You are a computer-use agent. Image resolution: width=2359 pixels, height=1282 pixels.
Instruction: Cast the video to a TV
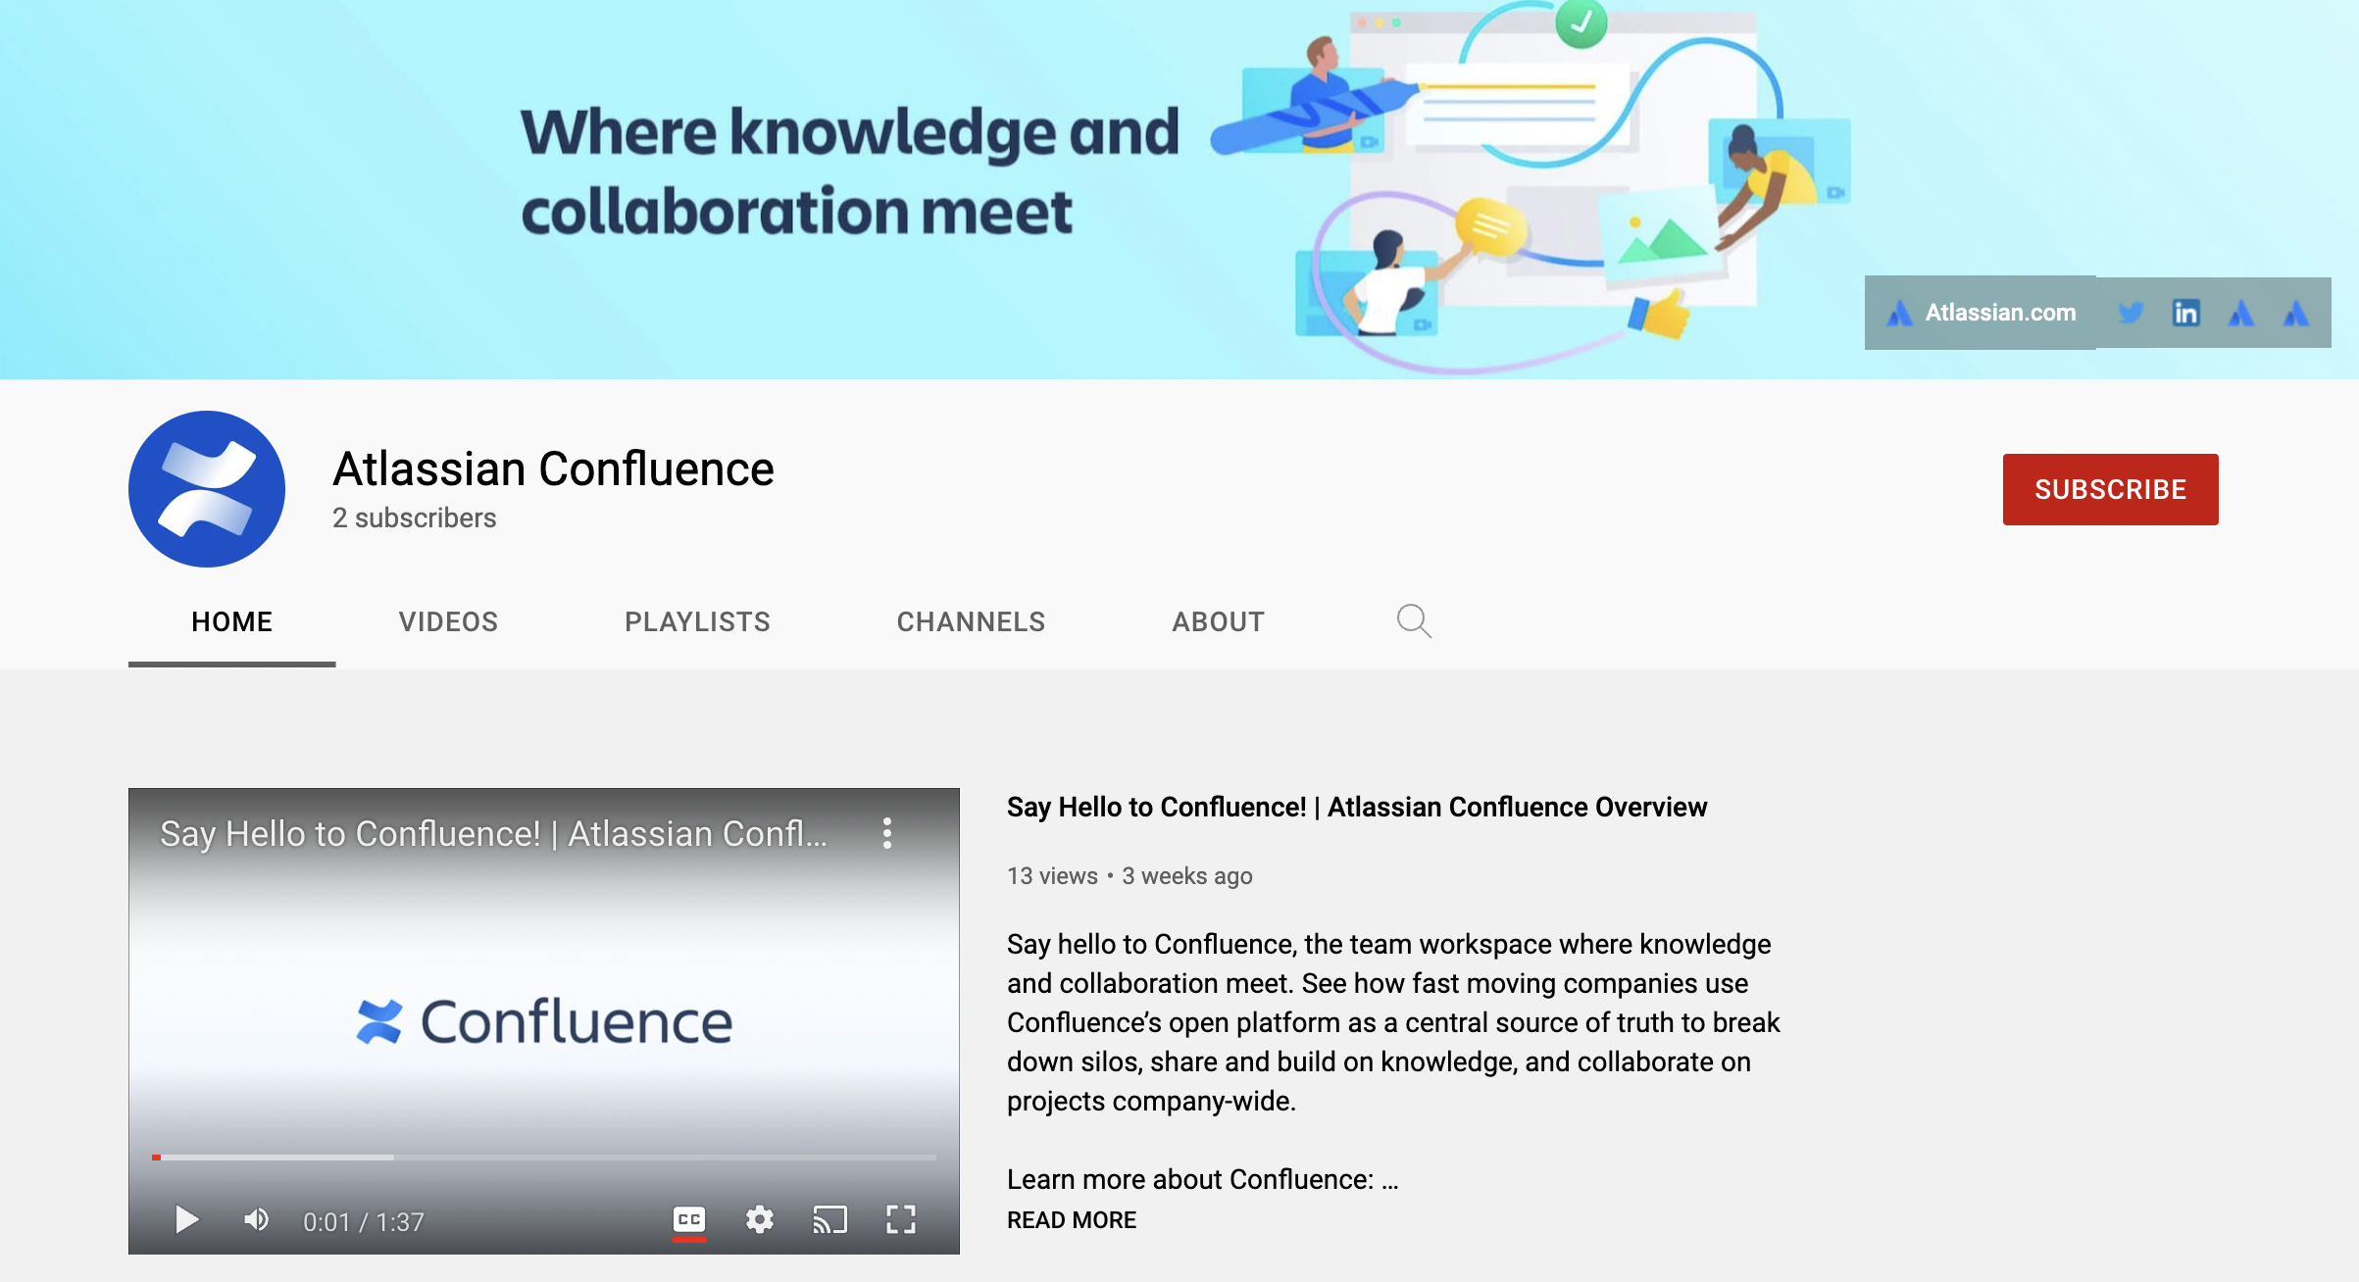829,1220
